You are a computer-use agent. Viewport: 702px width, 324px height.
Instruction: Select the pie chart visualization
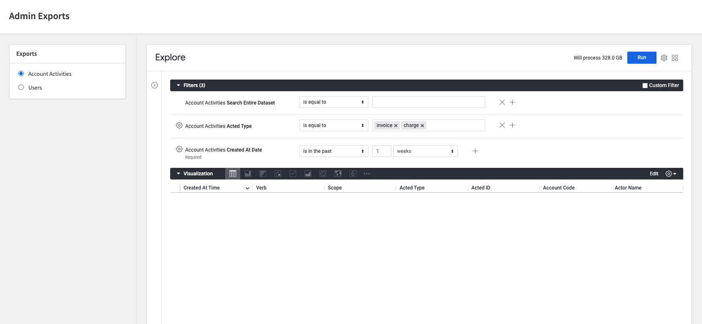pyautogui.click(x=323, y=174)
